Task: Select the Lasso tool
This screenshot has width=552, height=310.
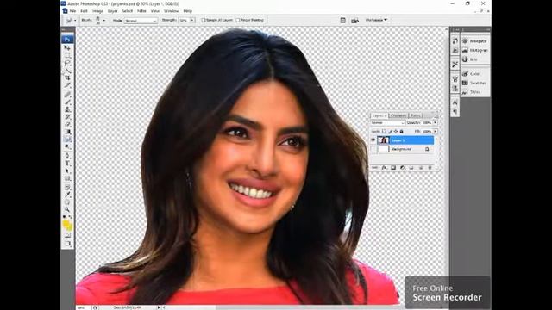Action: pos(67,63)
